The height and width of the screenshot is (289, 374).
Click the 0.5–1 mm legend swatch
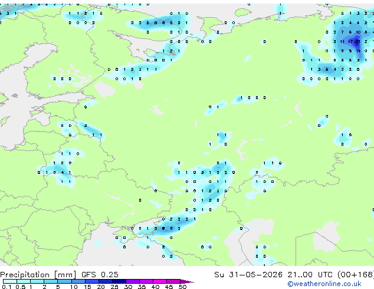point(24,281)
